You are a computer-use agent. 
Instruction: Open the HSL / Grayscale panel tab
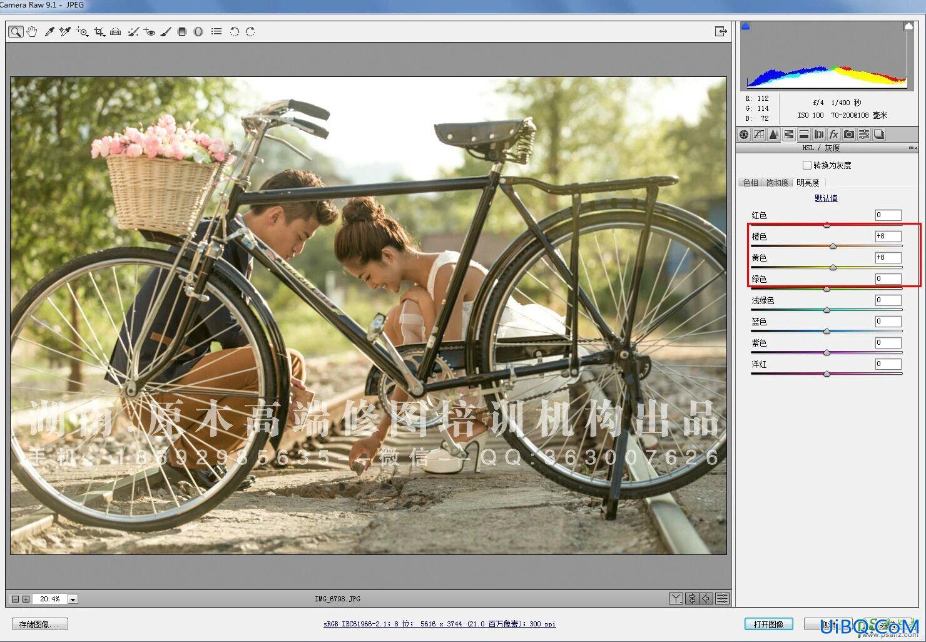[789, 135]
